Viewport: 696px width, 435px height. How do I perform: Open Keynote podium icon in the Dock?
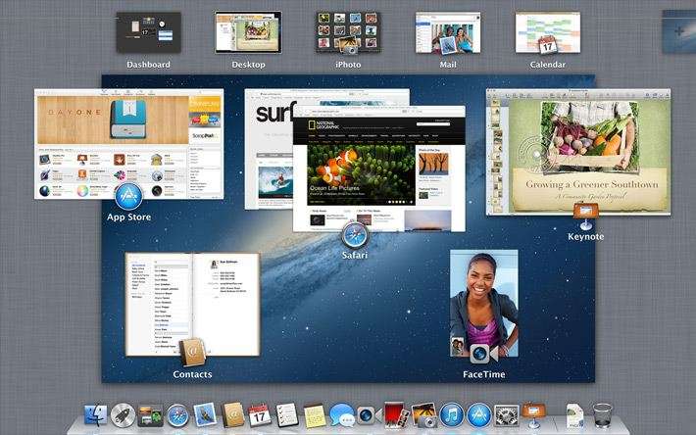coord(534,414)
